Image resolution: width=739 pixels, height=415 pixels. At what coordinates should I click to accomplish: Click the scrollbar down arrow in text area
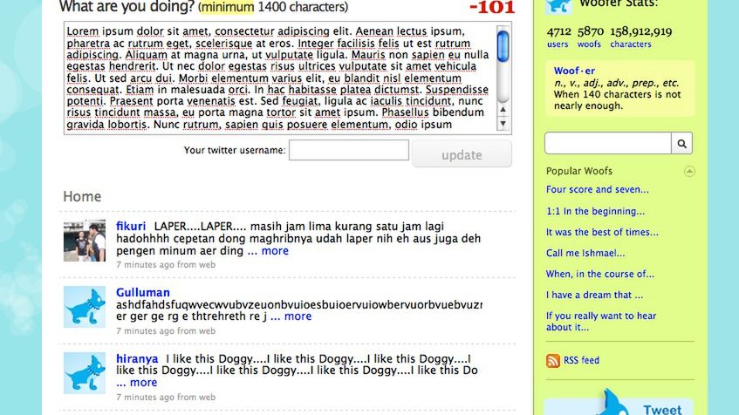[x=503, y=124]
